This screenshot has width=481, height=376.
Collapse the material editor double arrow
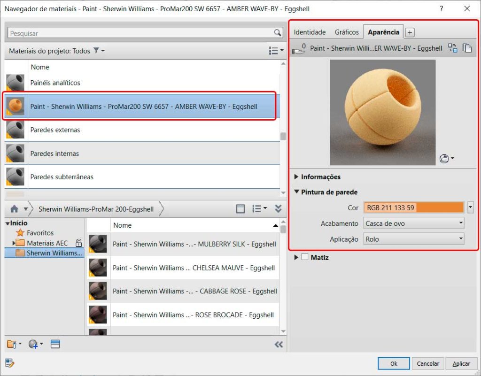point(279,345)
